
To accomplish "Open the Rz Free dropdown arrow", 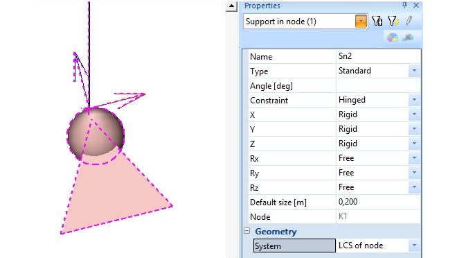I will [414, 187].
